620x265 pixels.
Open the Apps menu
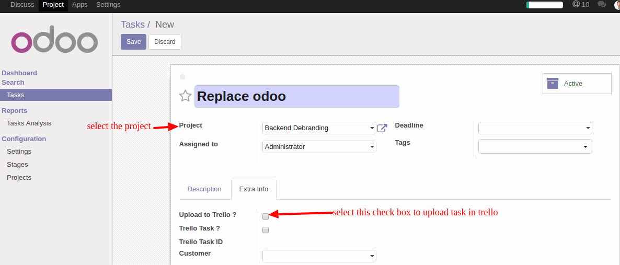coord(80,5)
